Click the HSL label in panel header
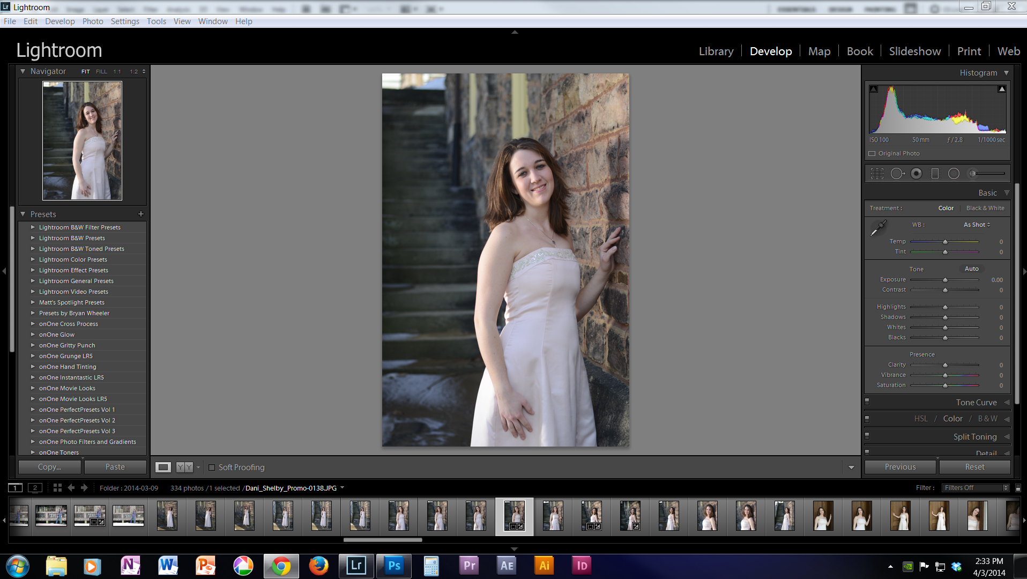 point(921,419)
